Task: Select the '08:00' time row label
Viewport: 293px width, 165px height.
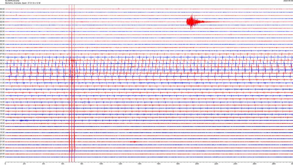Action: (x=2, y=60)
